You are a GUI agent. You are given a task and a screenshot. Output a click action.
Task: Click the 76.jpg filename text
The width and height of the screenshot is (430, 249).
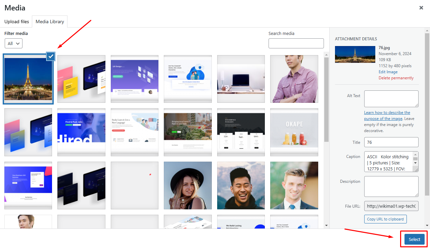[384, 48]
